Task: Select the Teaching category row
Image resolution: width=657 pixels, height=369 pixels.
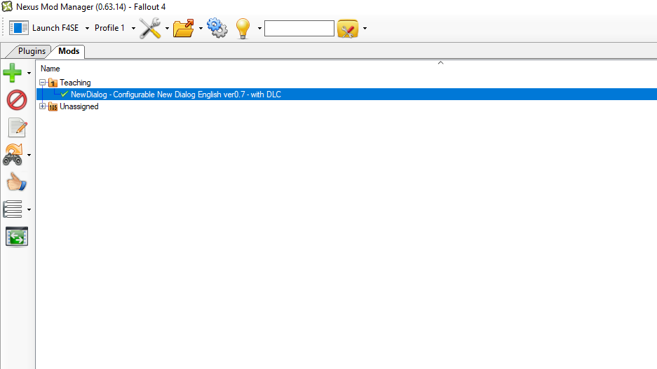Action: pyautogui.click(x=75, y=83)
